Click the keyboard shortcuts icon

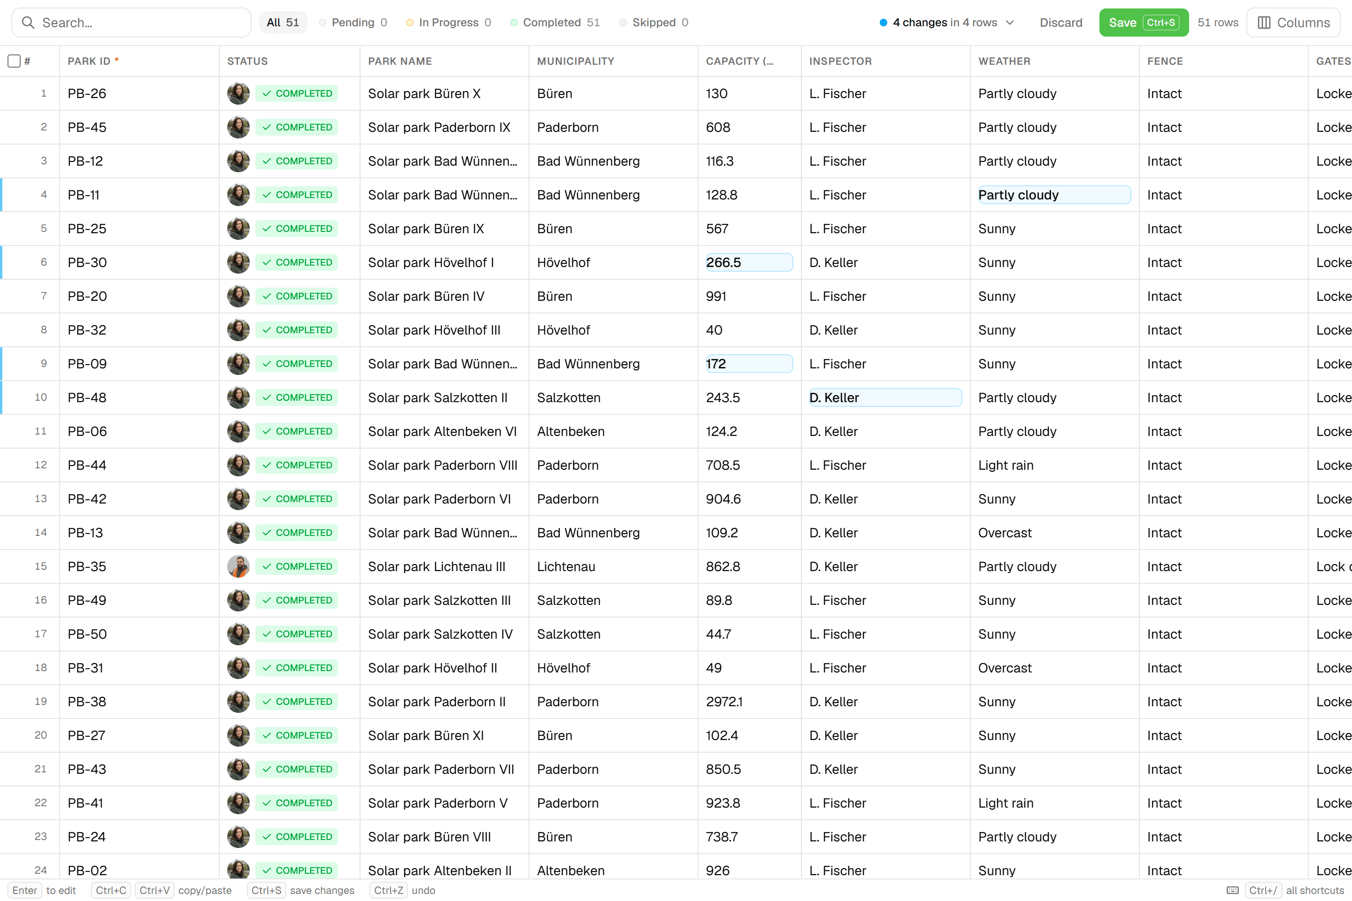coord(1232,890)
